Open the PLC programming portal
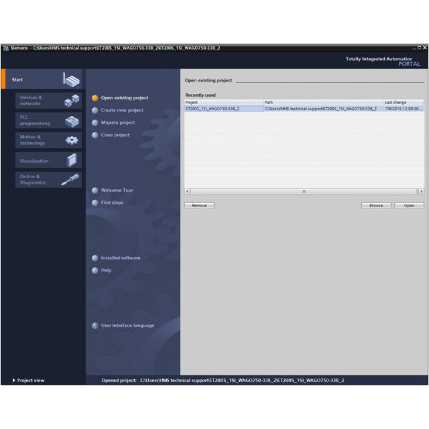429x429 pixels. (x=49, y=120)
